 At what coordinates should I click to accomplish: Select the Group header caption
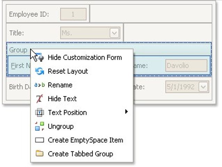pos(18,50)
